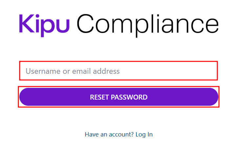Click the purple Reset Password pill button
This screenshot has width=237, height=159.
point(119,97)
